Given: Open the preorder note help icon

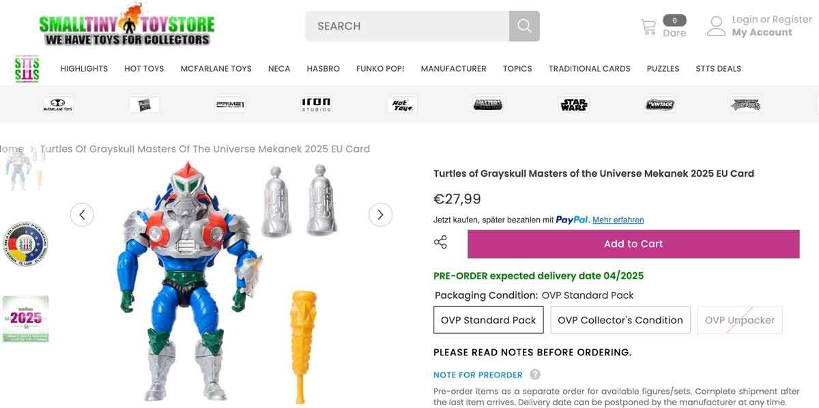Looking at the screenshot, I should point(535,375).
